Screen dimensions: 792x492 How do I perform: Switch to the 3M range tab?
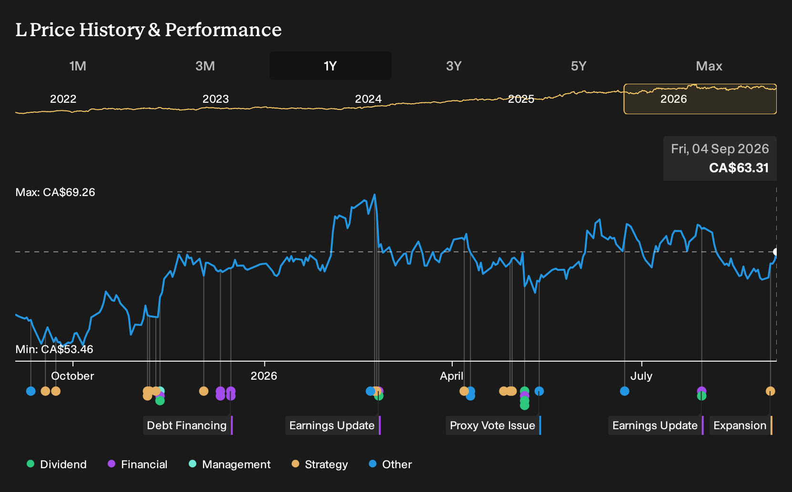click(205, 66)
